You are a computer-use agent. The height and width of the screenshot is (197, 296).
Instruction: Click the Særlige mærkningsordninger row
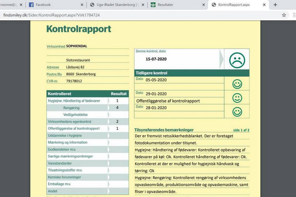(88, 156)
